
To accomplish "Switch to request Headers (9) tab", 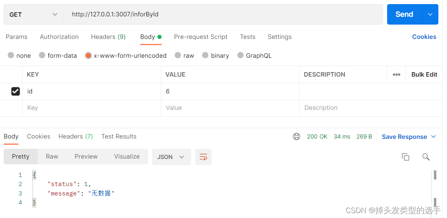I will 108,37.
